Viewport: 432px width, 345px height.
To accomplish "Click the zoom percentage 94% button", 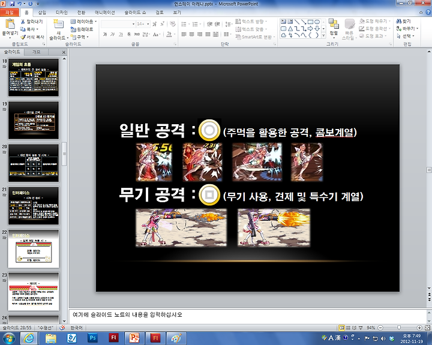I will click(x=371, y=328).
